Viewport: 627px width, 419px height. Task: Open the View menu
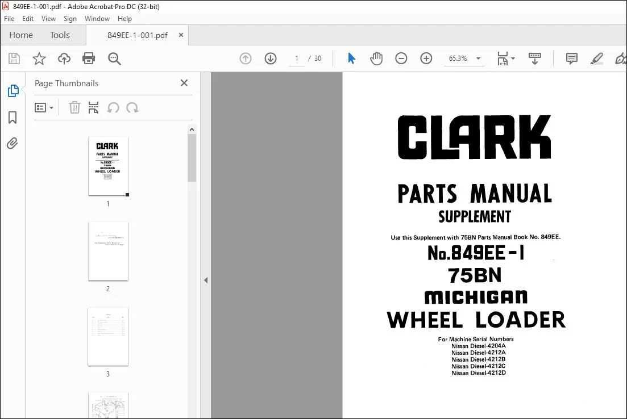(48, 18)
